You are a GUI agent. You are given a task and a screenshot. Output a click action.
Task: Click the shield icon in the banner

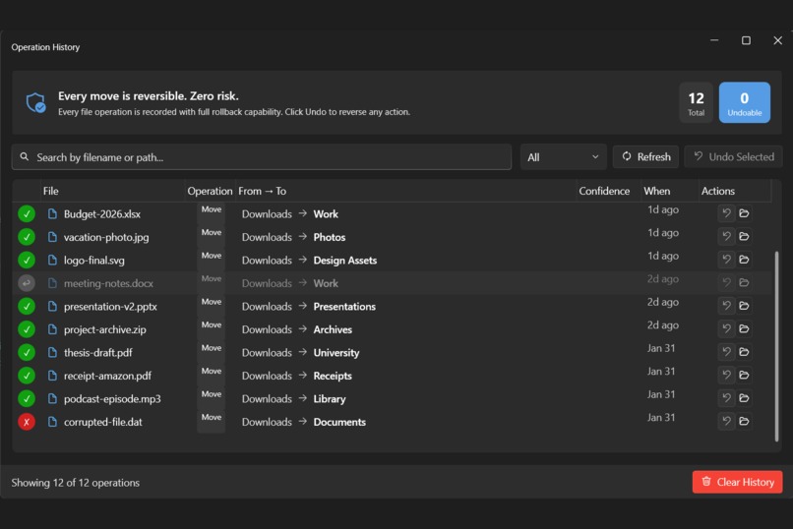coord(35,102)
